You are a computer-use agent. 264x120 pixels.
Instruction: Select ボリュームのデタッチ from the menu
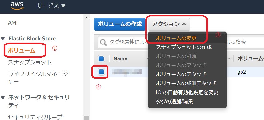tap(181, 74)
